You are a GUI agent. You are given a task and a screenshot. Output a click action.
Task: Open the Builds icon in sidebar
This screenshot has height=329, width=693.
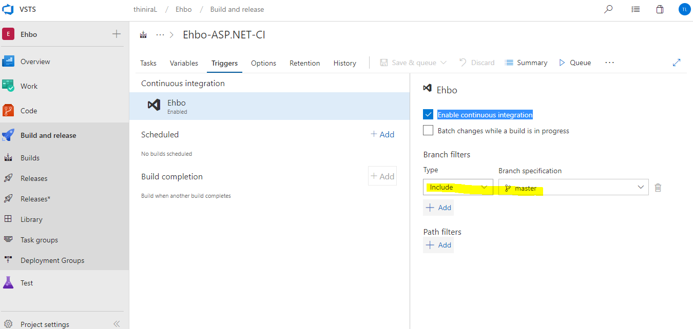click(8, 158)
